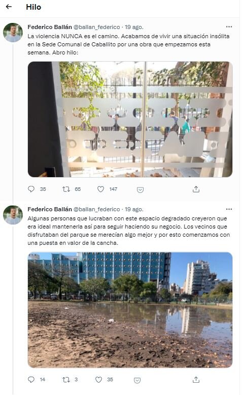Retweet the second tweet showing 3 retweets

[66, 379]
